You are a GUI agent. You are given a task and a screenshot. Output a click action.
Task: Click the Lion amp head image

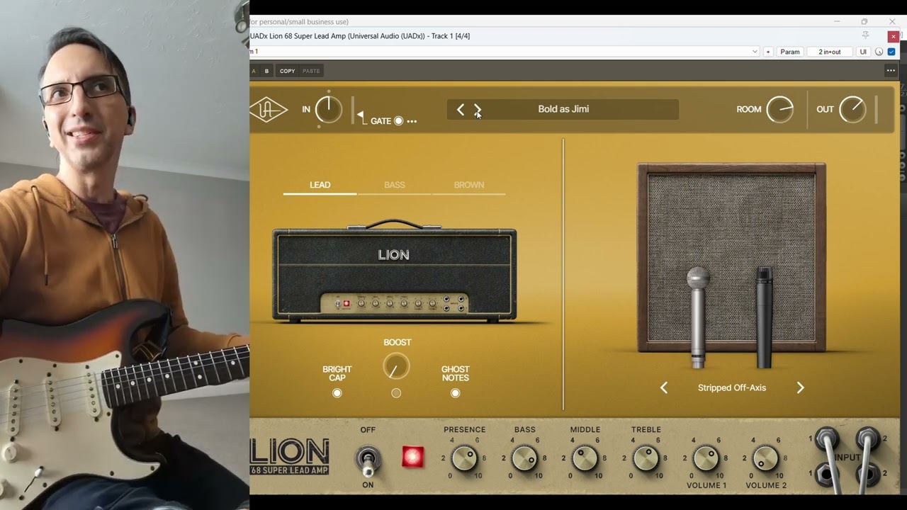(395, 271)
